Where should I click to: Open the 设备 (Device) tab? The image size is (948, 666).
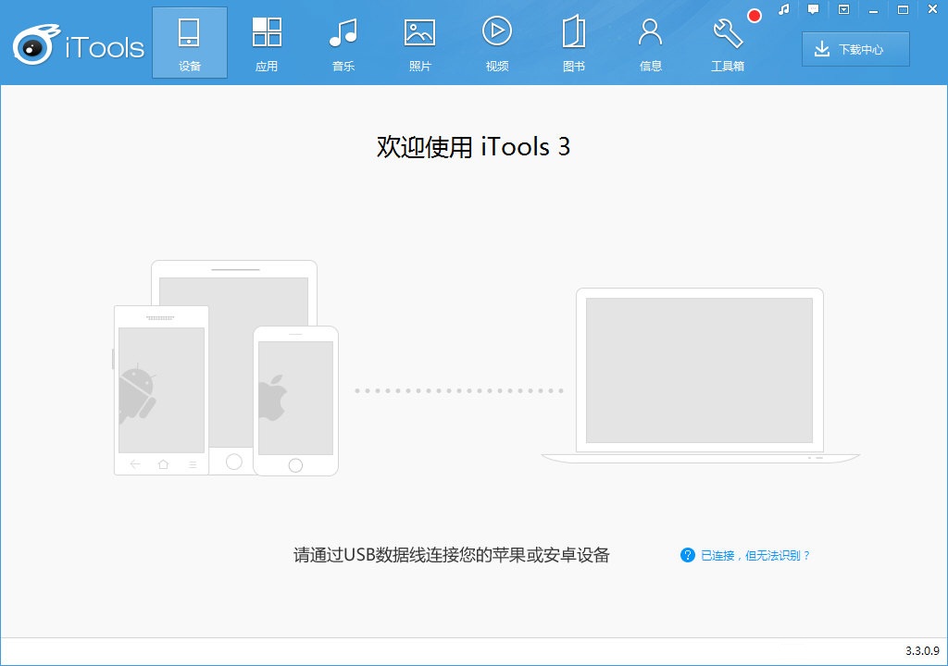click(x=189, y=43)
